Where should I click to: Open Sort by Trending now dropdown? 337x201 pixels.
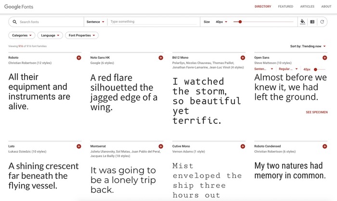pos(308,46)
